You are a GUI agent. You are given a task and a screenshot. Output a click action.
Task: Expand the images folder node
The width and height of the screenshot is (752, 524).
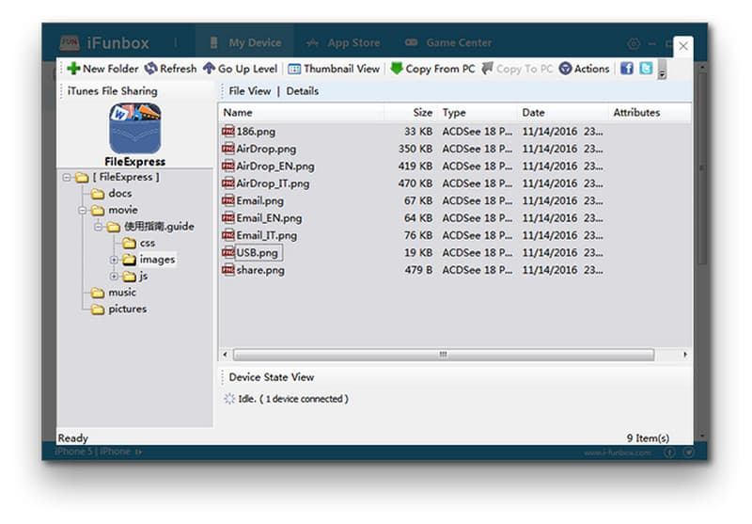[115, 260]
